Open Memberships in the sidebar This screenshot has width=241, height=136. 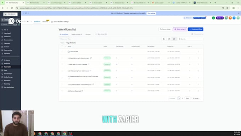coord(8,74)
